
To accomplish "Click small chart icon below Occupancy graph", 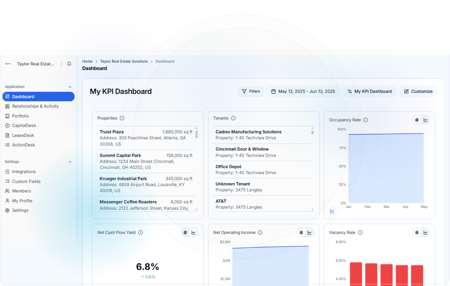I will [332, 211].
